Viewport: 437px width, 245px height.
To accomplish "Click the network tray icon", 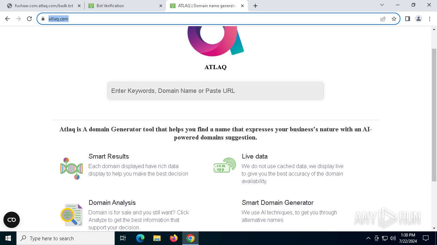I will 385,238.
